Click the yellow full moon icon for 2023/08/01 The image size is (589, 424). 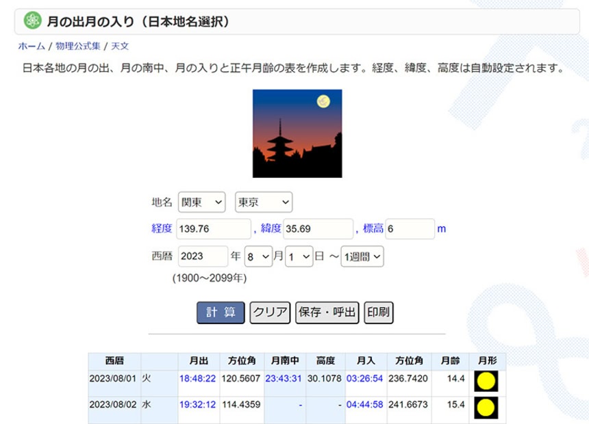coord(486,381)
